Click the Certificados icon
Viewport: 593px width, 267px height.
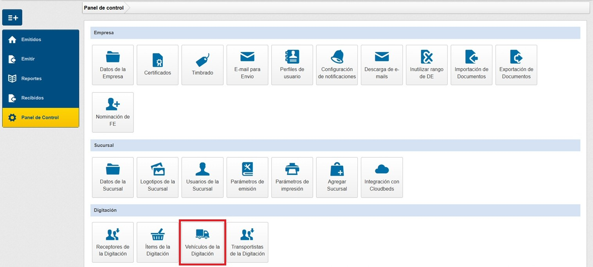(x=157, y=60)
